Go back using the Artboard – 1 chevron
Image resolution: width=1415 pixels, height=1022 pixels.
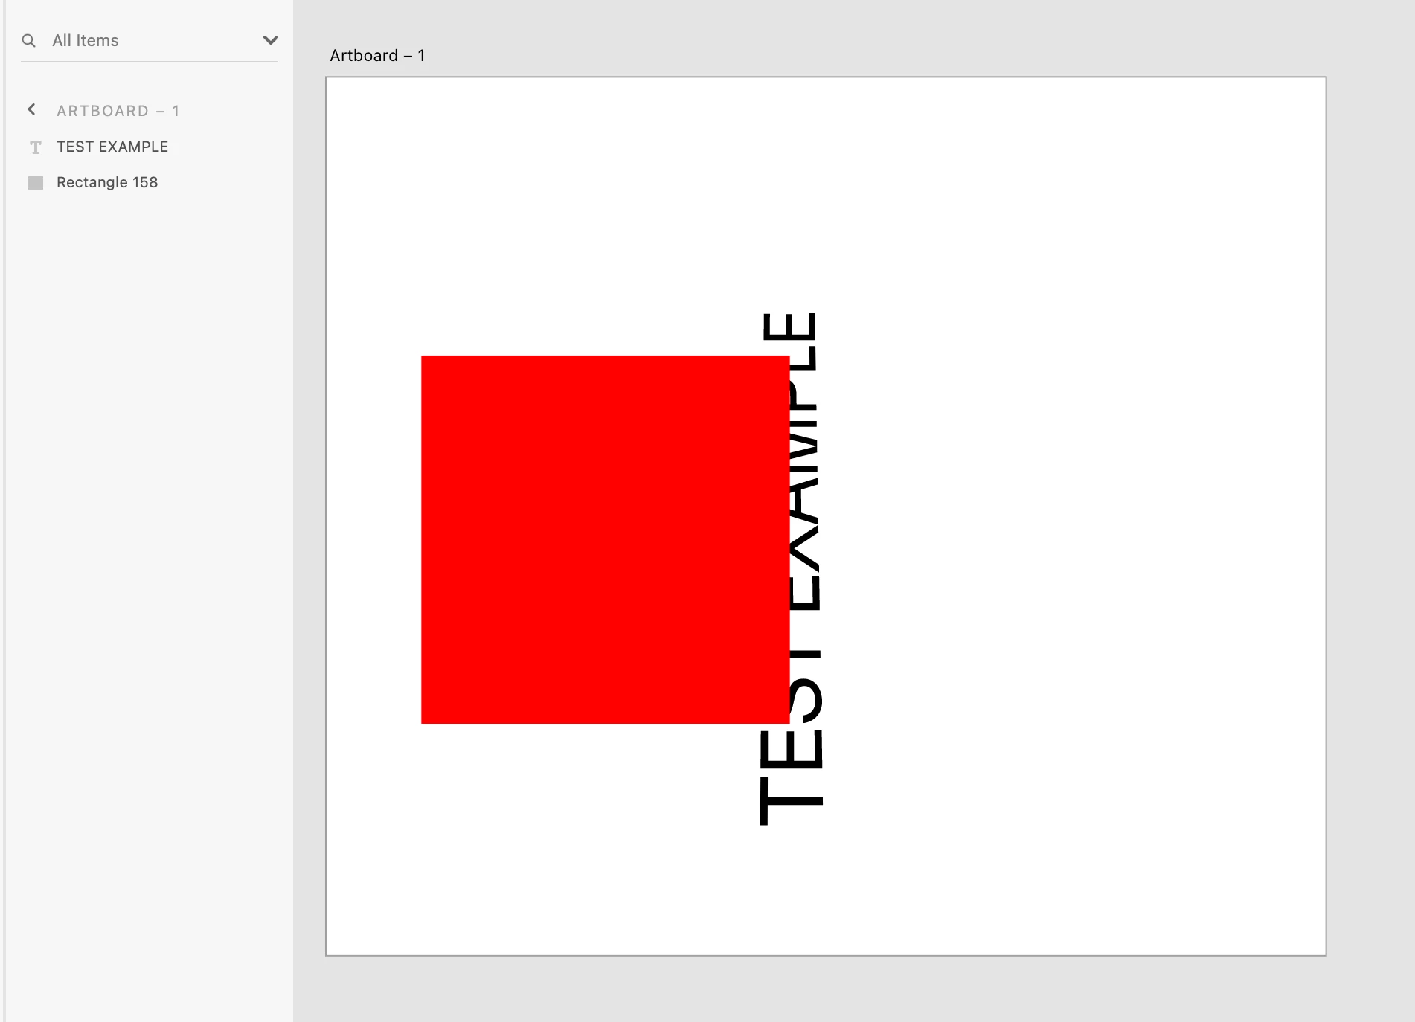click(x=31, y=110)
